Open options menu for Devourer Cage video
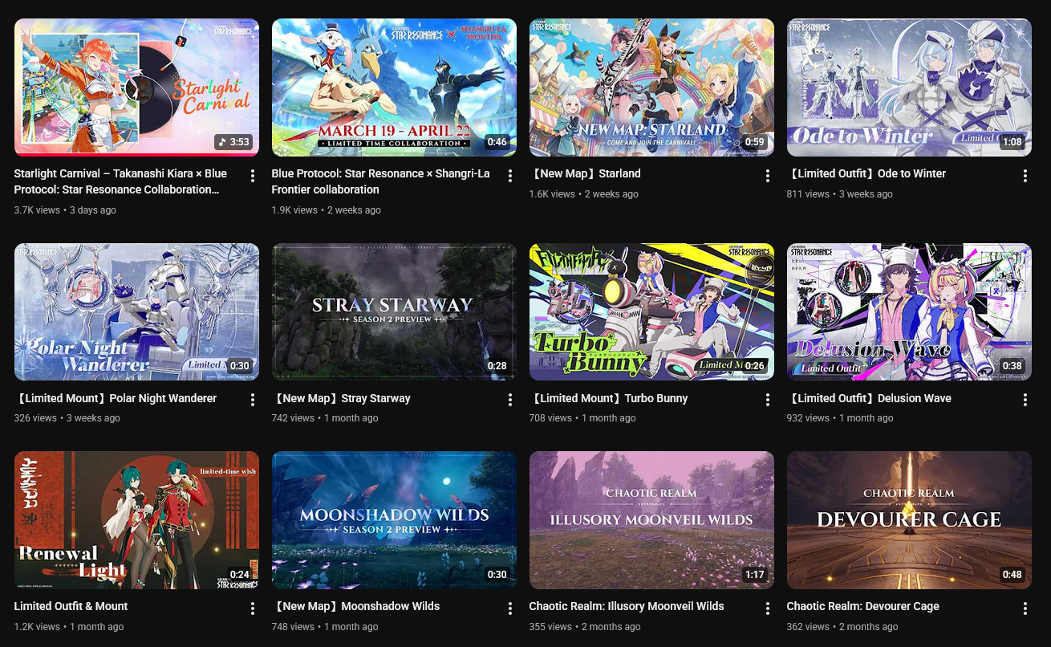 (1025, 608)
